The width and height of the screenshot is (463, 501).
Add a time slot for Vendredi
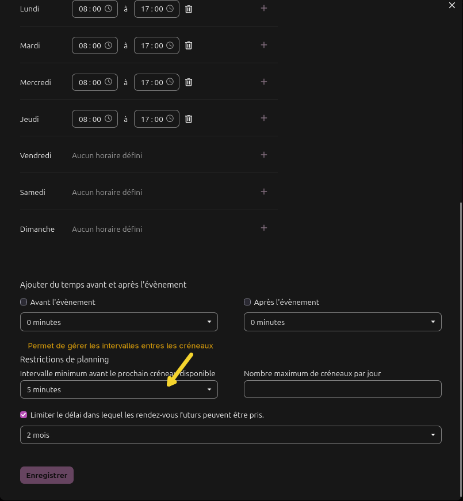(x=263, y=155)
